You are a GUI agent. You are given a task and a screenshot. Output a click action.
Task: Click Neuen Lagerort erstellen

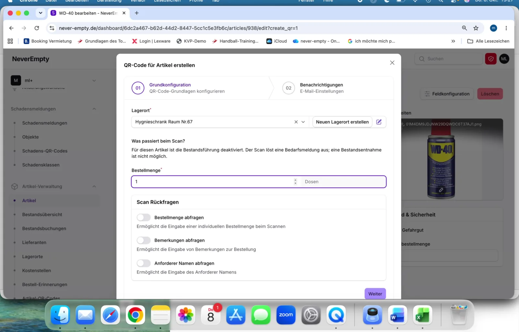[342, 122]
